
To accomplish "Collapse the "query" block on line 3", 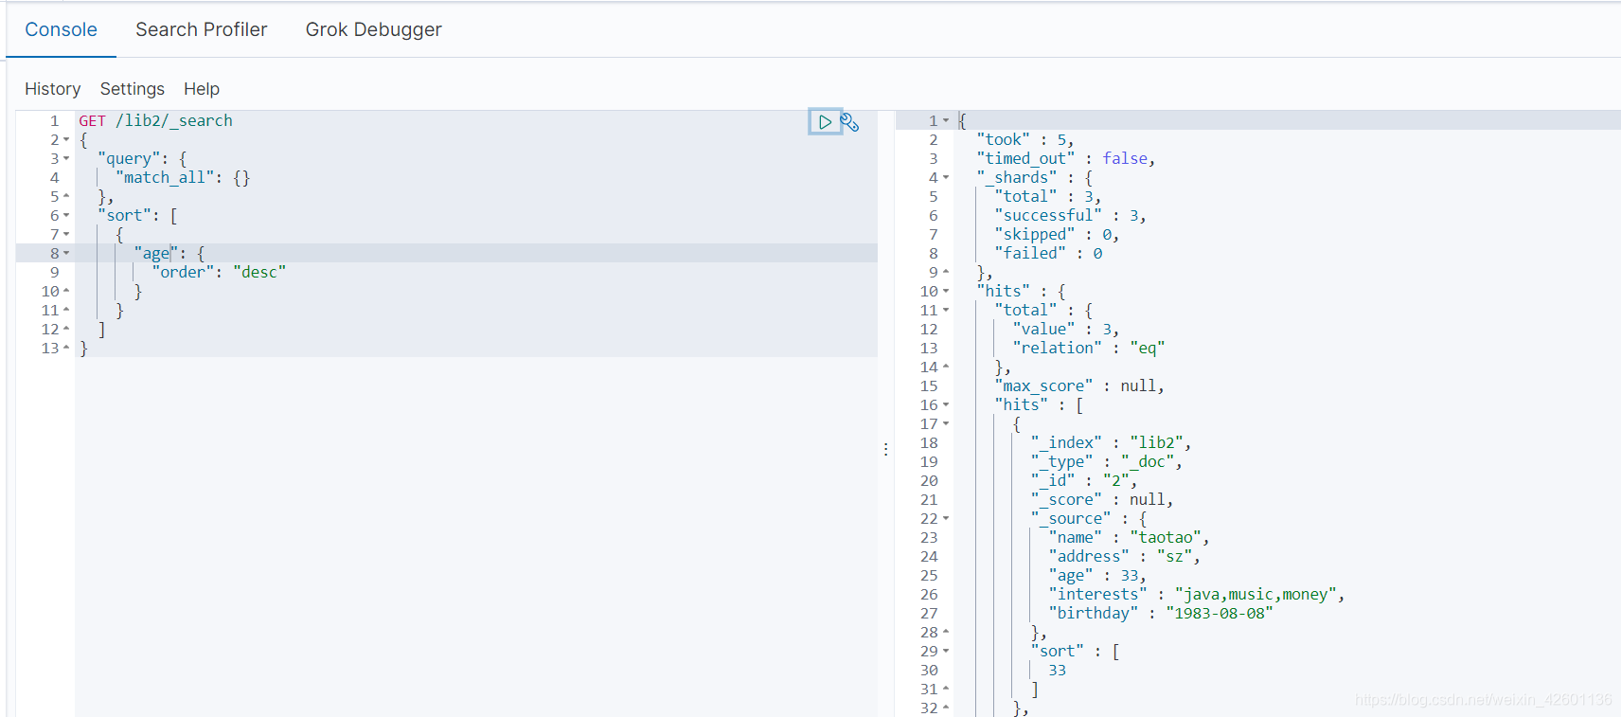I will coord(66,159).
